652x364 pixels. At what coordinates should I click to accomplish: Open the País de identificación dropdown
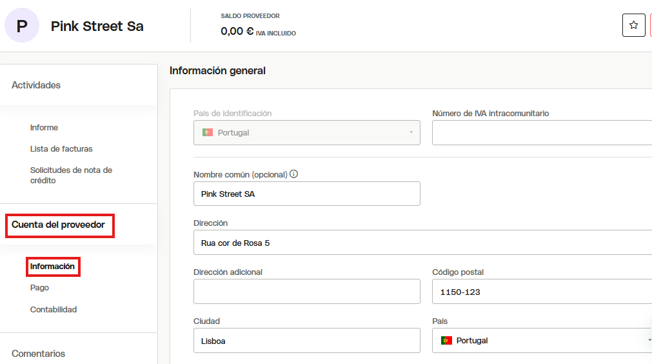tap(306, 133)
